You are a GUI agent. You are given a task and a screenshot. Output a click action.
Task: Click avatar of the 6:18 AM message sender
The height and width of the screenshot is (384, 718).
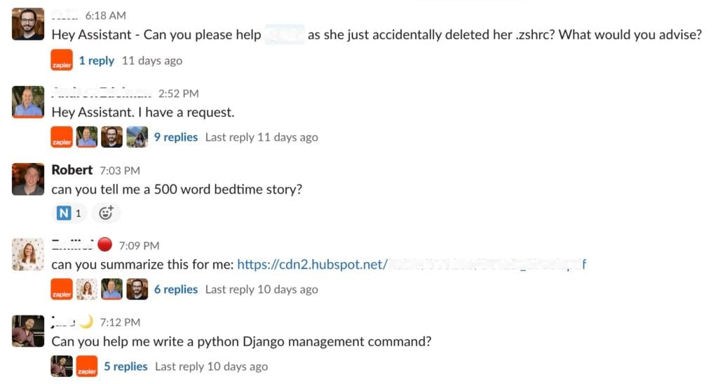28,24
